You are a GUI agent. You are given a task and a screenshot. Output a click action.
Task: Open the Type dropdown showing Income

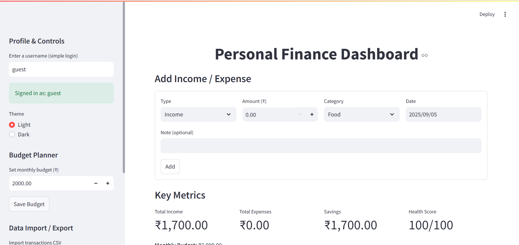pos(198,115)
